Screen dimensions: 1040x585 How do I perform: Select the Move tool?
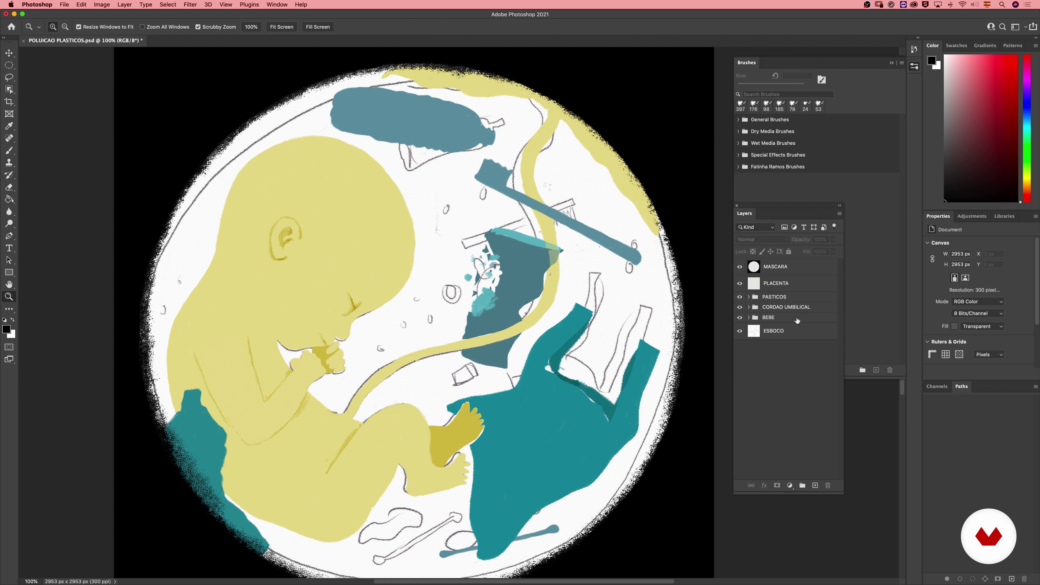click(9, 53)
